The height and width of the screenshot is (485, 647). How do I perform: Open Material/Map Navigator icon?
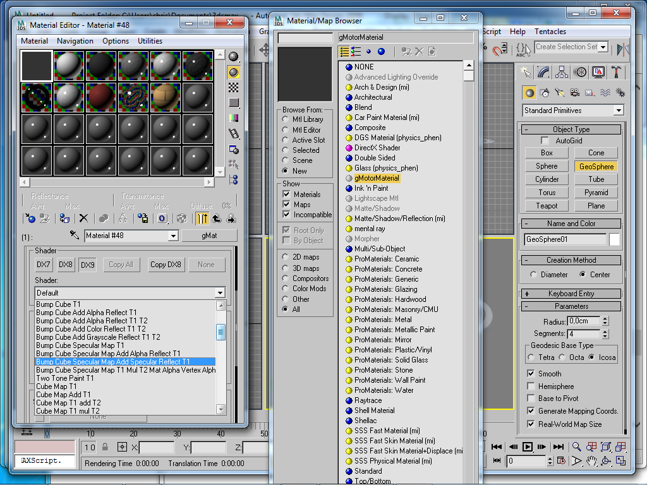point(234,180)
